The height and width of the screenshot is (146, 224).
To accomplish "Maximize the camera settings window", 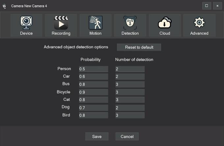I will coord(207,6).
